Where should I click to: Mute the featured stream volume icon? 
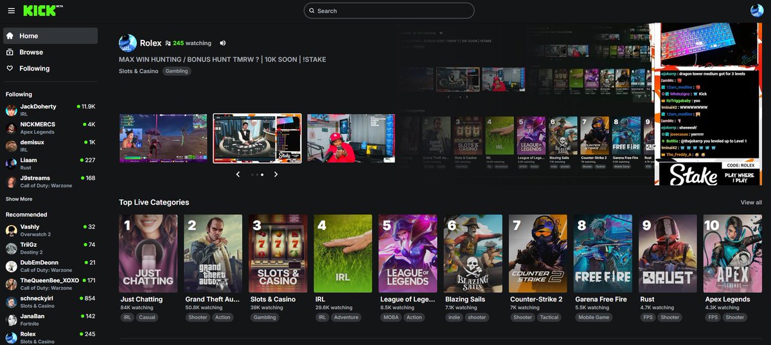coord(223,43)
